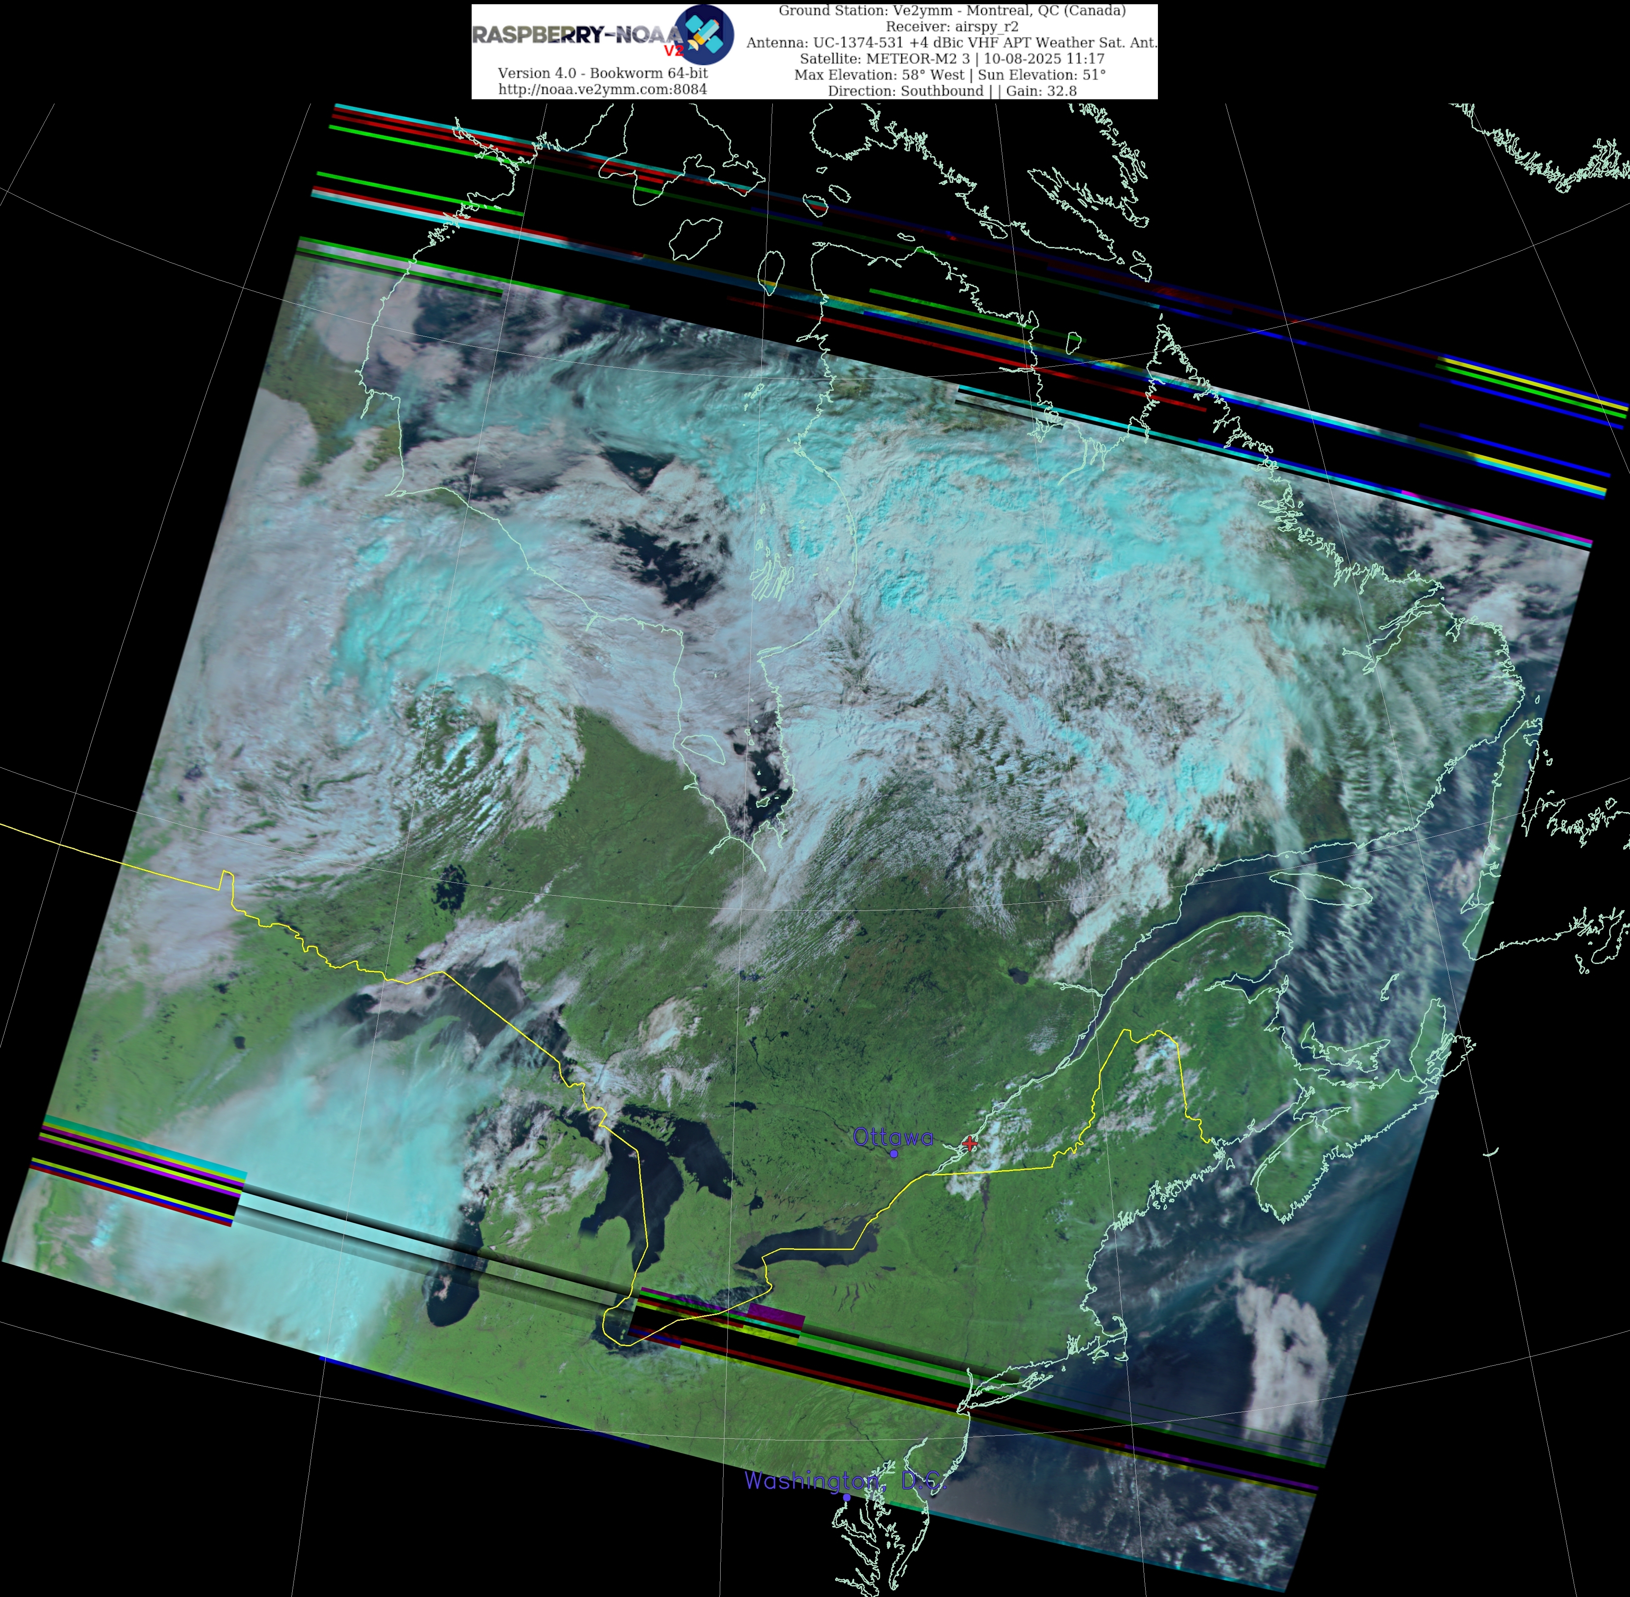Click the red cross ground station marker
The image size is (1630, 1597).
point(970,1143)
